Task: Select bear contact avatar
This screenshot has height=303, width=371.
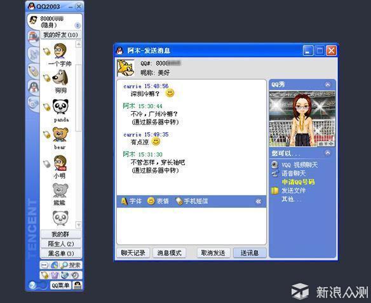Action: 60,135
